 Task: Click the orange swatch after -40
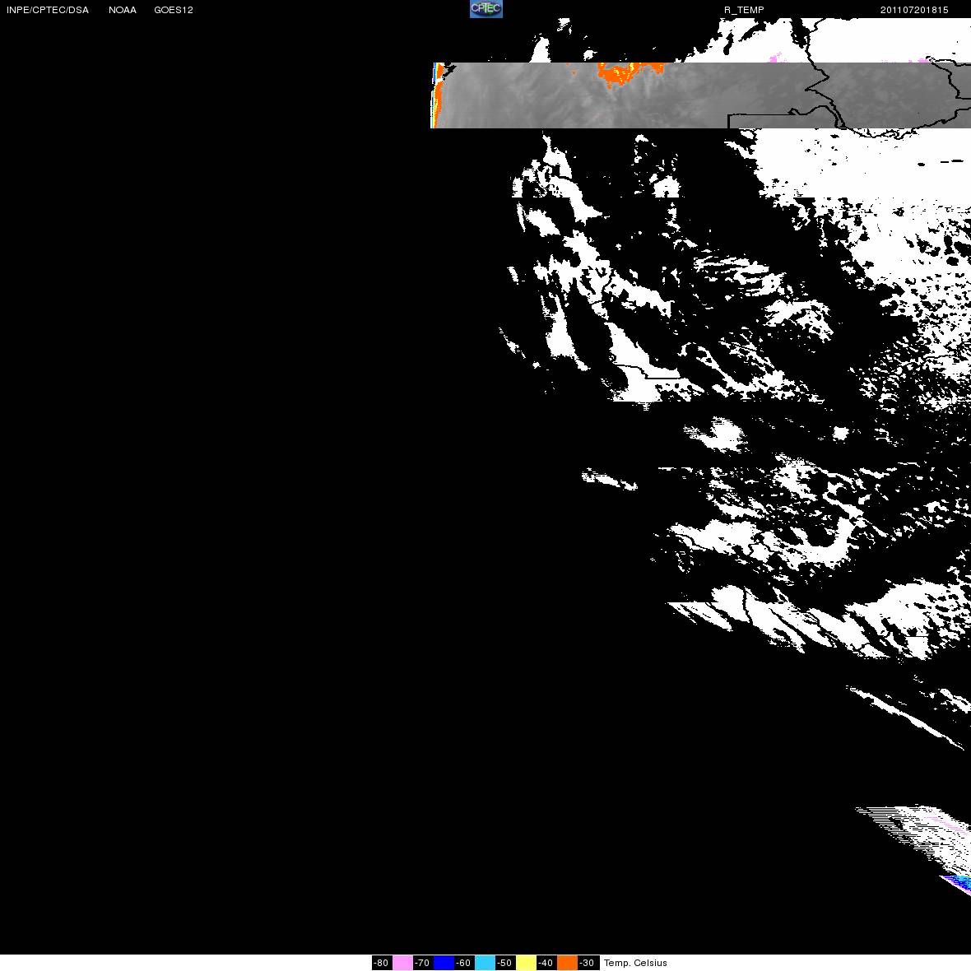point(567,963)
